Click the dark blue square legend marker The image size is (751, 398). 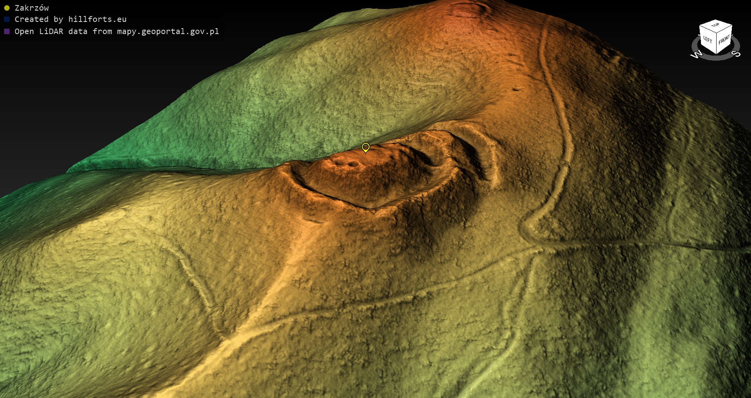point(7,20)
